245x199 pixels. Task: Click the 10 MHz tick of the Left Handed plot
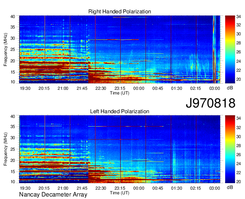click(x=13, y=181)
